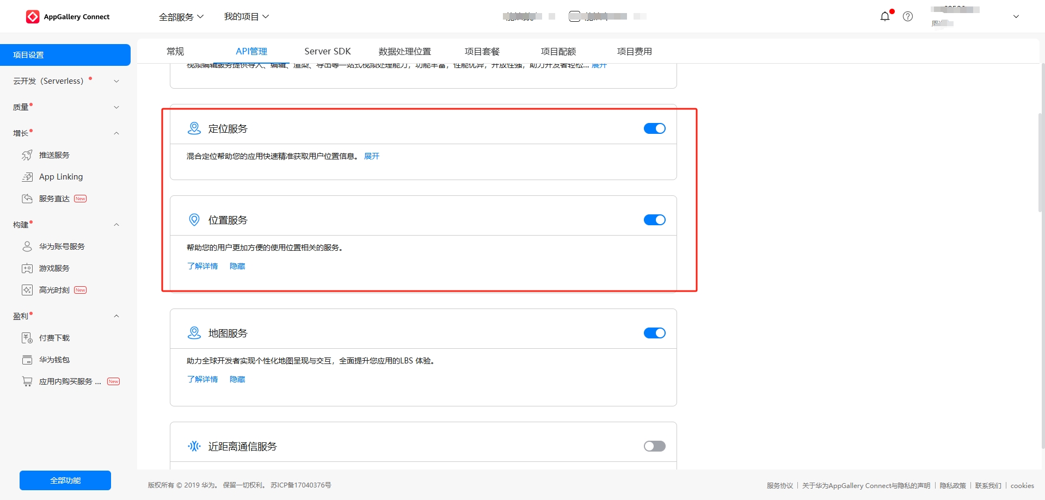Open the 服务协议 footer link
This screenshot has width=1045, height=500.
[x=780, y=485]
